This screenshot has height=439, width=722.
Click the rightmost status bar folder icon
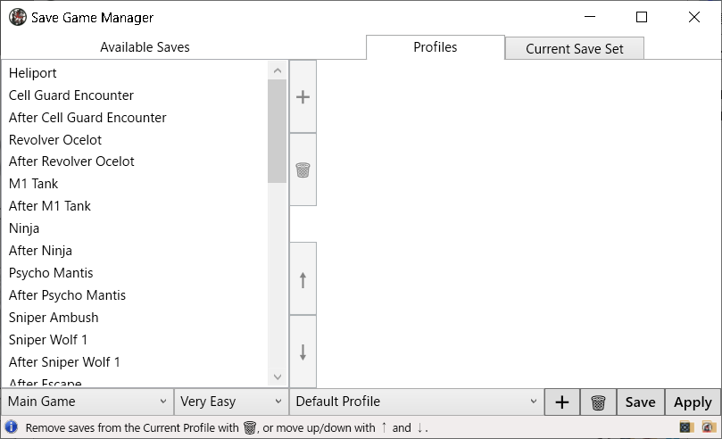(x=709, y=427)
